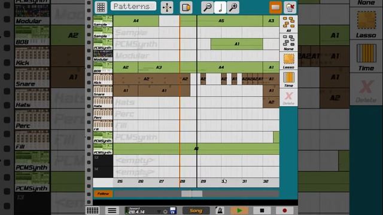The width and height of the screenshot is (383, 215).
Task: Select the Kick track header in sequencer
Action: (103, 79)
